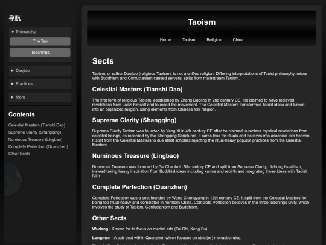Click the bold Wudang entry
Screen dimensions: 326x245
100,229
